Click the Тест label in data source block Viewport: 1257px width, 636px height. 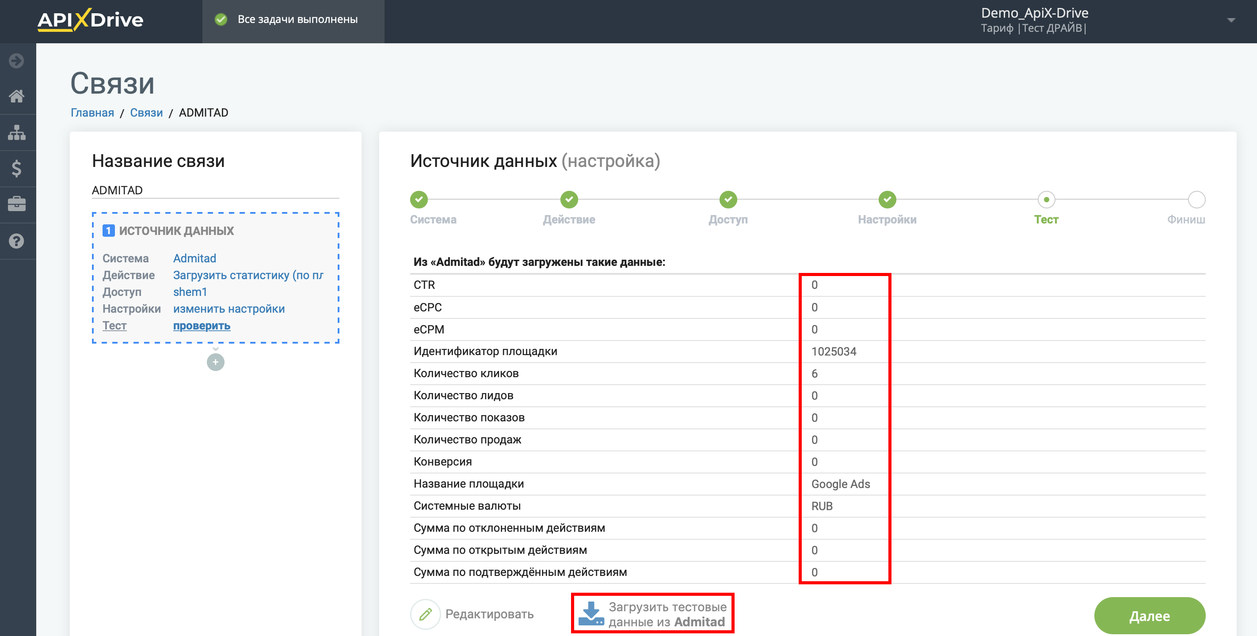click(x=114, y=326)
